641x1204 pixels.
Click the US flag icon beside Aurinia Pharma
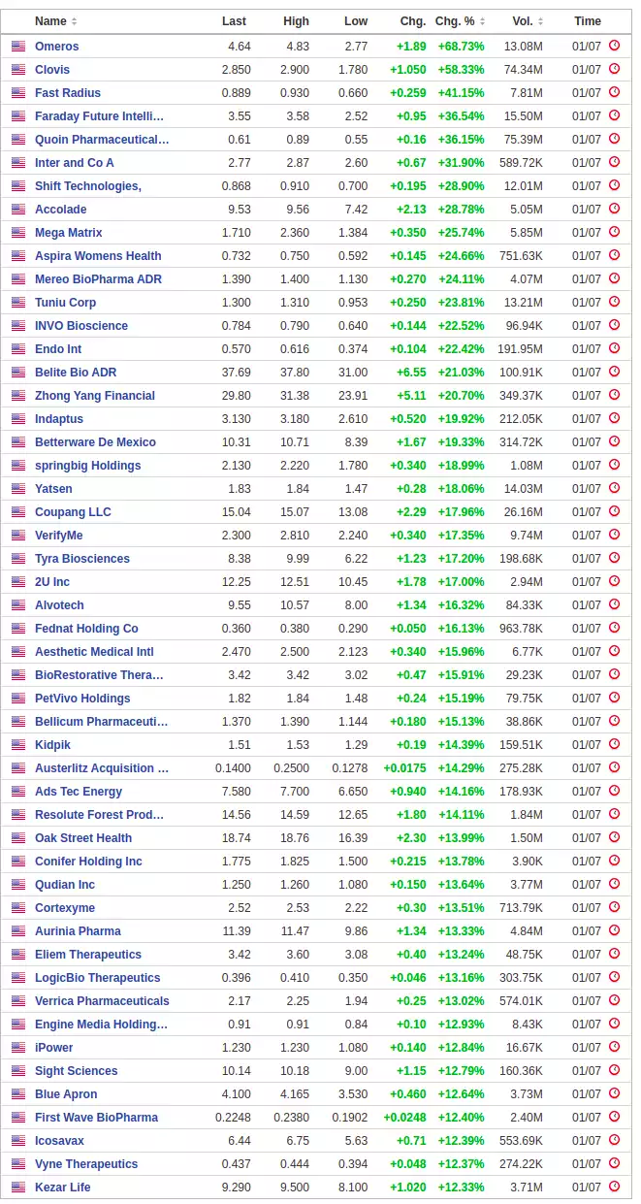[x=18, y=931]
